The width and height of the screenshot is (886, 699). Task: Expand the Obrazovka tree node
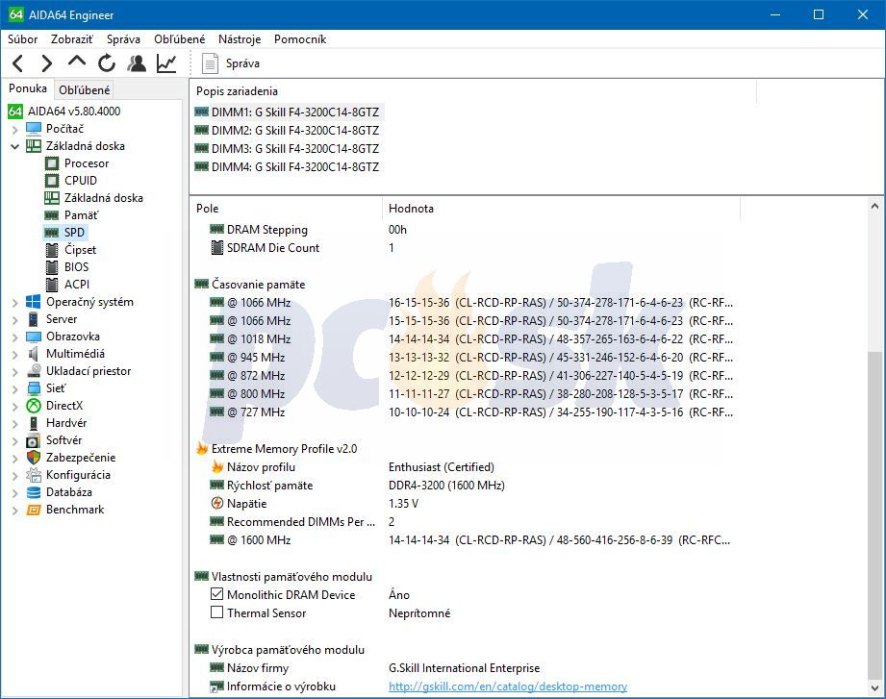15,337
